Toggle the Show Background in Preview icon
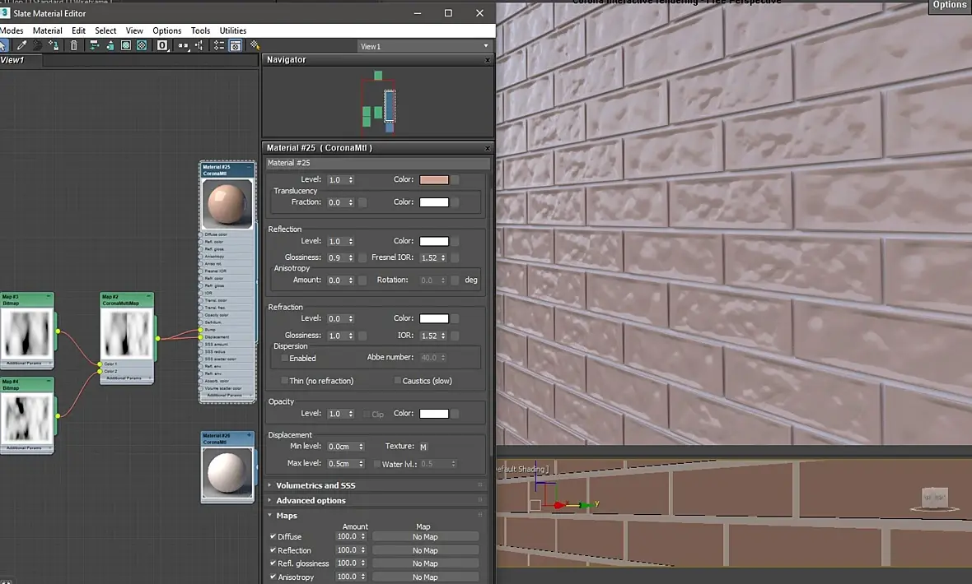Image resolution: width=972 pixels, height=584 pixels. tap(143, 46)
